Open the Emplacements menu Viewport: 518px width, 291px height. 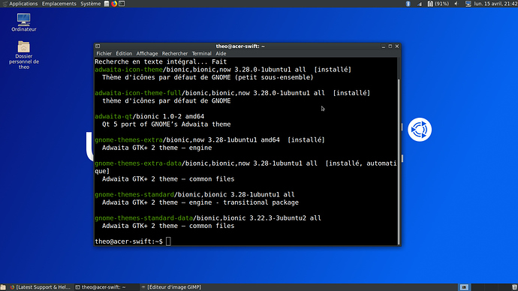tap(59, 4)
